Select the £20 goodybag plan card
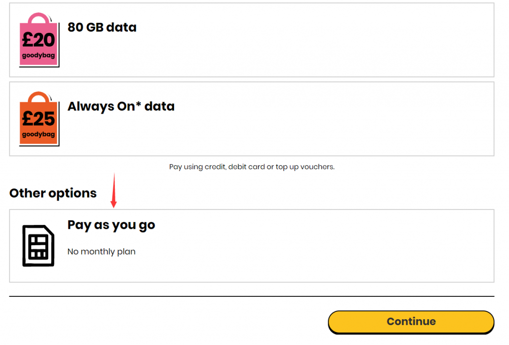The width and height of the screenshot is (509, 345). [252, 40]
